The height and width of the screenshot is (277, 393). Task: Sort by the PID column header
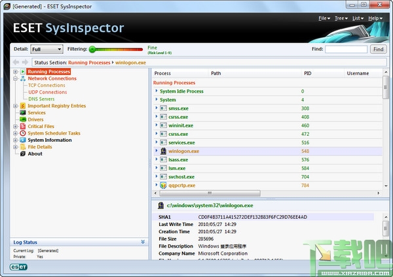(322, 73)
